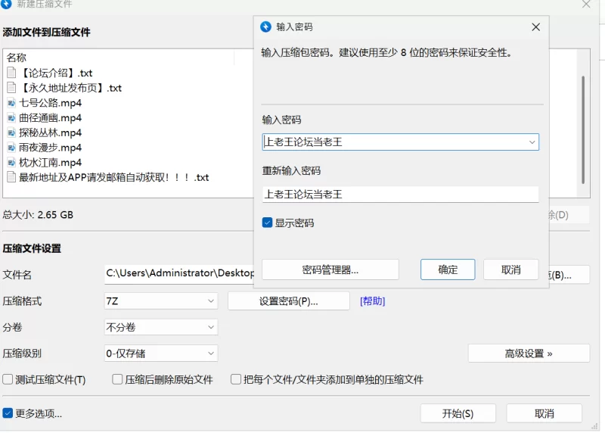This screenshot has width=605, height=433.
Task: Enable 测试压缩文件(T) checkbox
Action: point(8,379)
